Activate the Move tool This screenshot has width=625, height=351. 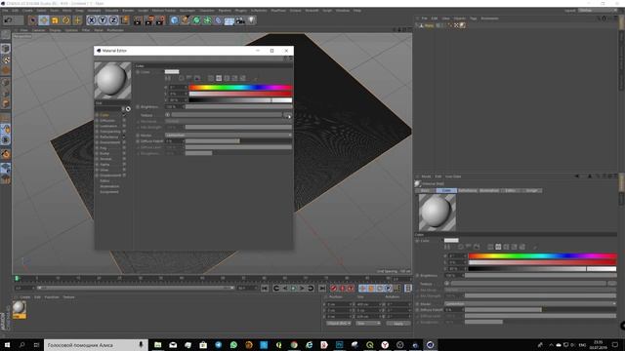44,20
